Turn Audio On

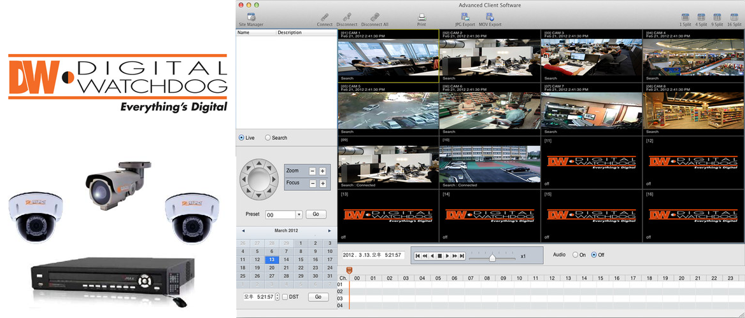[x=576, y=255]
